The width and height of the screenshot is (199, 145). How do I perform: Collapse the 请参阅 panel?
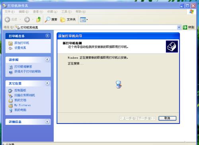[x=47, y=60]
